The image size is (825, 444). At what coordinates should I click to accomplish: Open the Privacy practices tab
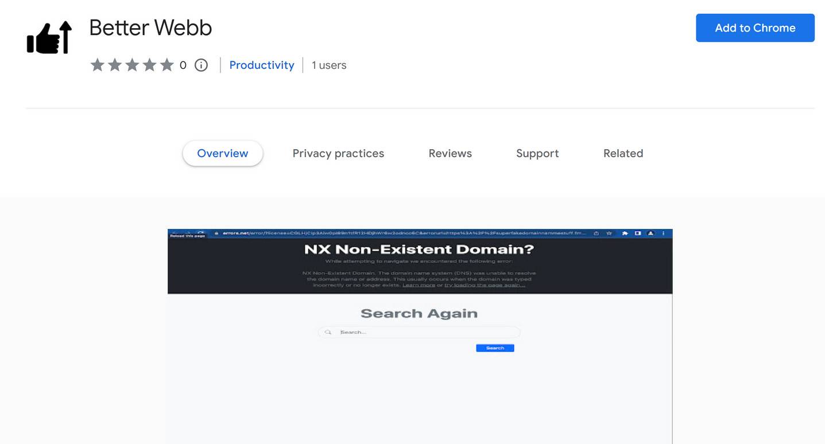(x=338, y=153)
